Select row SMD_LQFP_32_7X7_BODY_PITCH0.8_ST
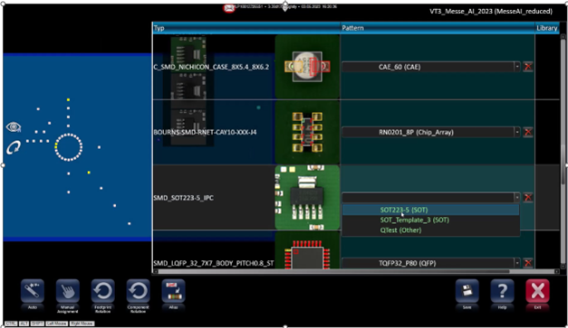Image resolution: width=568 pixels, height=328 pixels. tap(214, 263)
